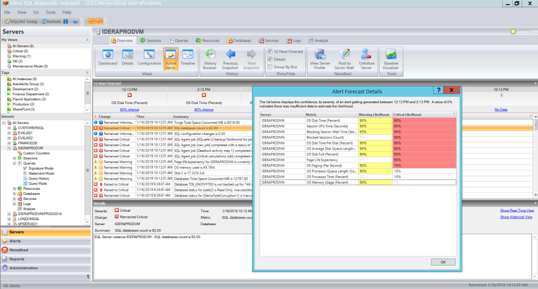Image resolution: width=538 pixels, height=289 pixels.
Task: Open the Timeline view icon
Action: [187, 57]
